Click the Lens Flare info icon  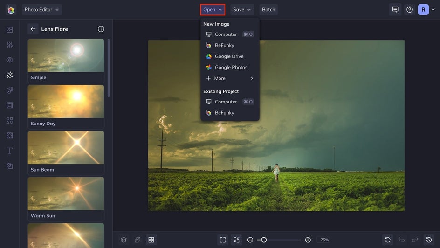pyautogui.click(x=101, y=29)
